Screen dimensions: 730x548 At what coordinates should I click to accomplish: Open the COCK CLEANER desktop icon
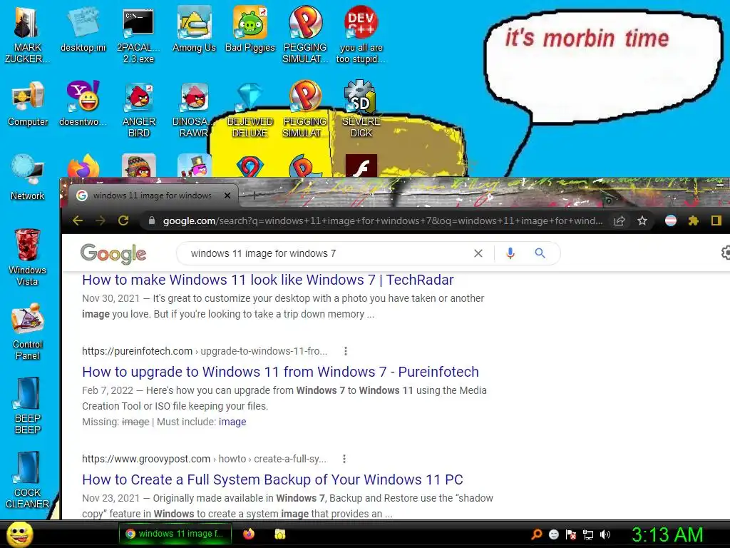(x=28, y=480)
